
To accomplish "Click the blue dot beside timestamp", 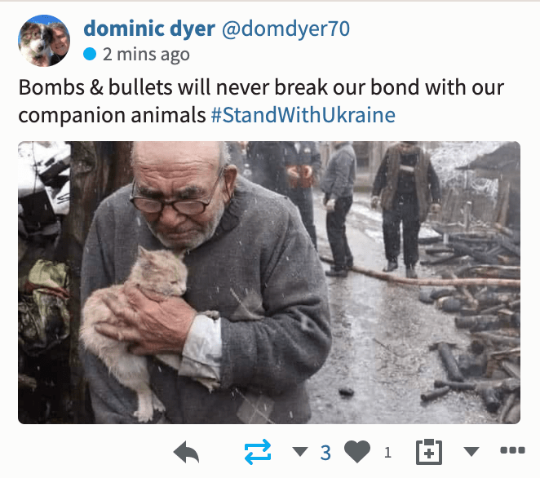I will 90,54.
